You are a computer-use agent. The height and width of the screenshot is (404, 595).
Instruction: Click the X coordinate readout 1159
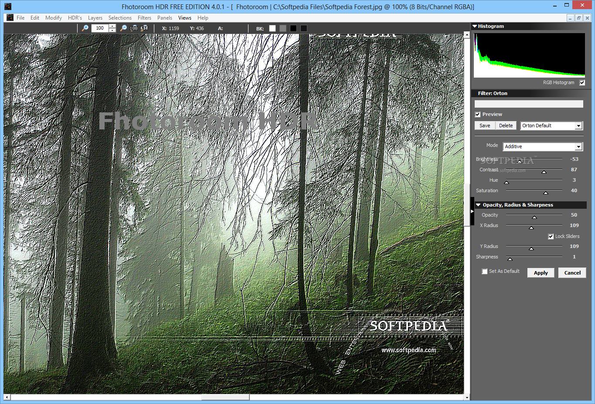[173, 28]
